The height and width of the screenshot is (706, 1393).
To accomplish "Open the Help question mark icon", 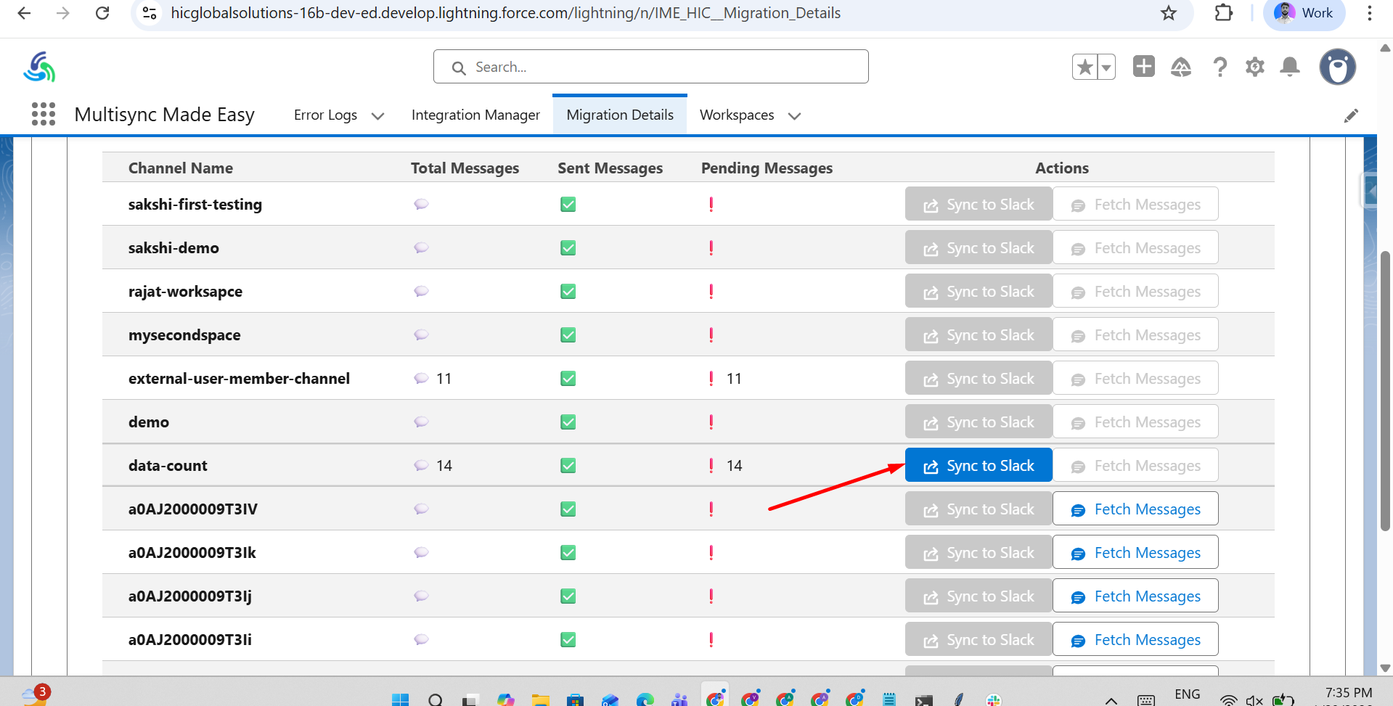I will [1220, 67].
